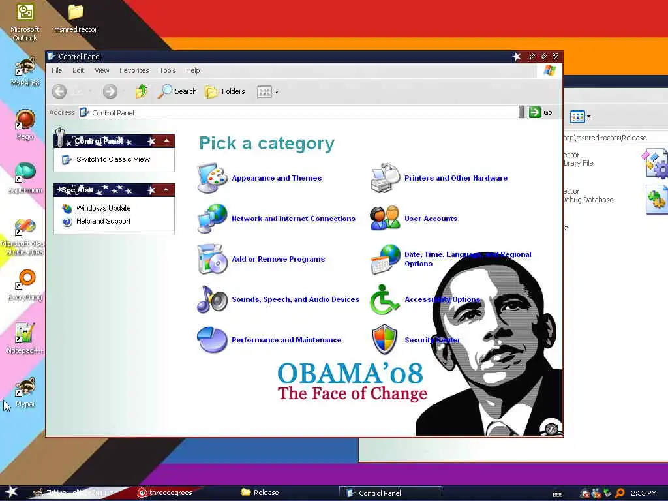
Task: Open Appearance and Themes category icon
Action: click(213, 178)
